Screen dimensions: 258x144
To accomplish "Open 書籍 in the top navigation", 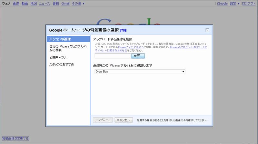I will (56, 4).
